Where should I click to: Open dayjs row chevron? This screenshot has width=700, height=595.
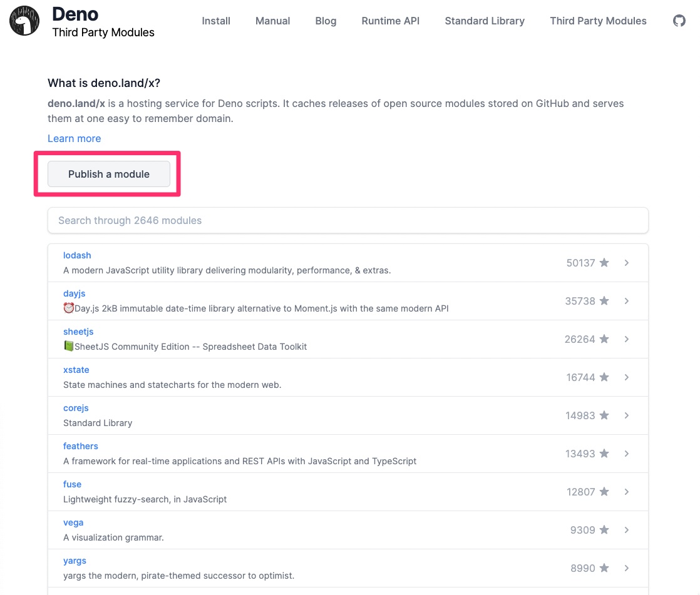click(627, 301)
